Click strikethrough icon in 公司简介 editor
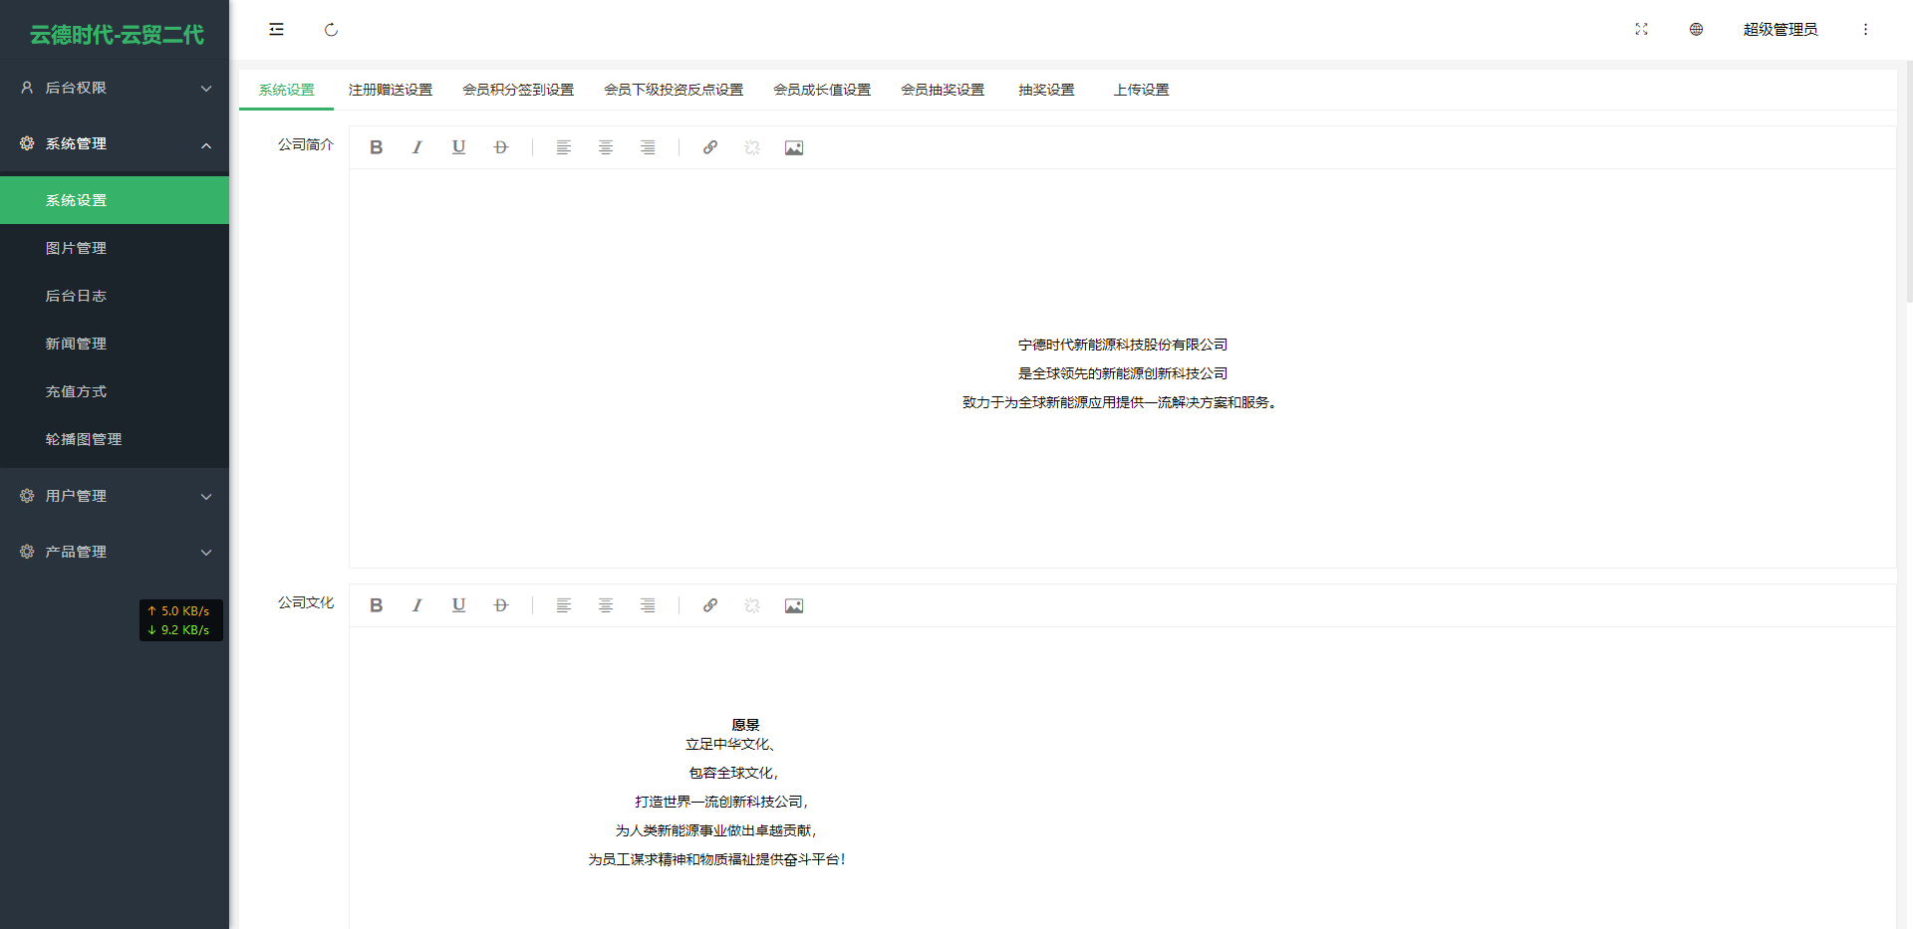1913x929 pixels. (501, 147)
